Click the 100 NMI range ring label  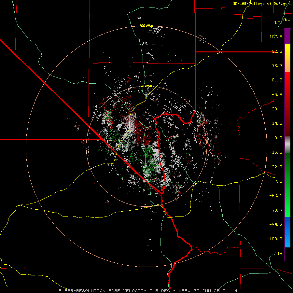pos(146,26)
